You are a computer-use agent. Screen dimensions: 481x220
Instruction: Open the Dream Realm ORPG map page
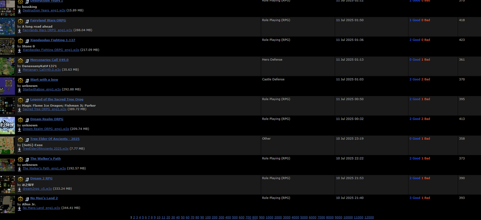pos(47,119)
